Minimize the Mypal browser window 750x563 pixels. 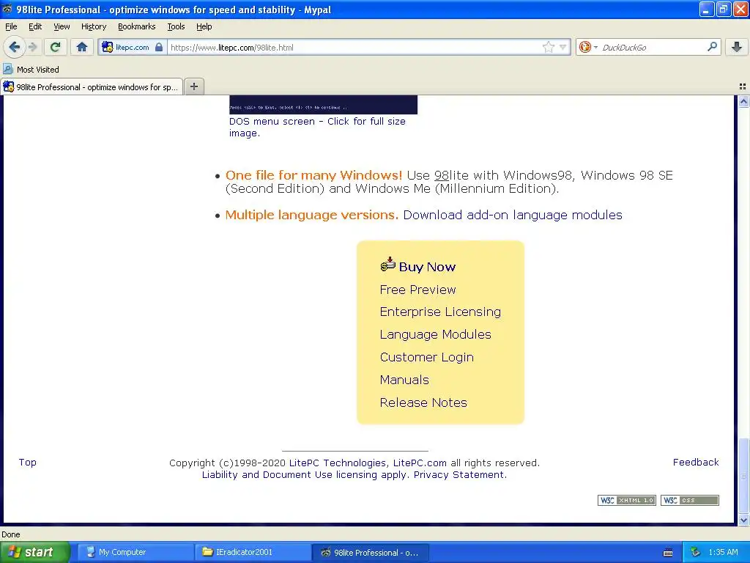pyautogui.click(x=707, y=9)
